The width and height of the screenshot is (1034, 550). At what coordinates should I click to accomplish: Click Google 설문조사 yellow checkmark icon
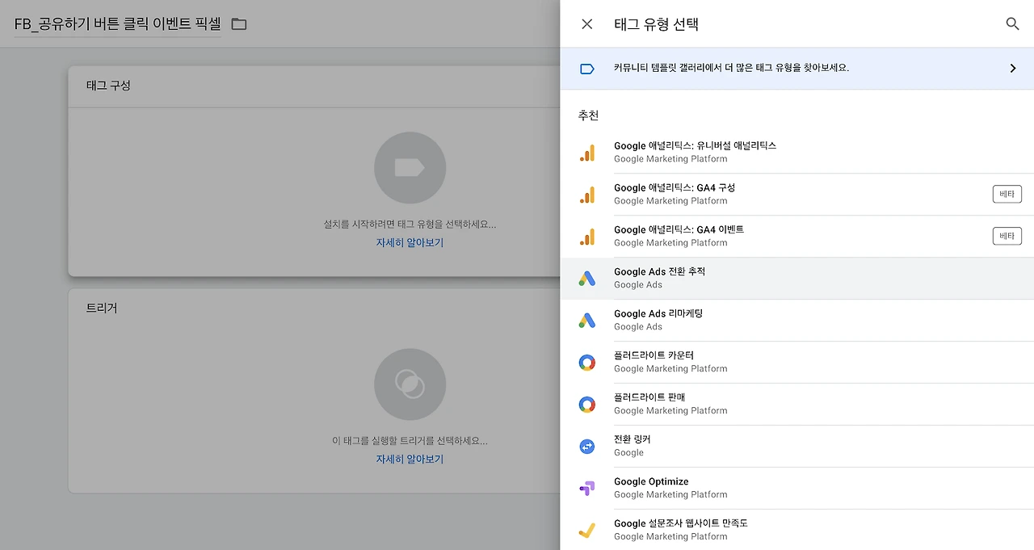point(587,531)
